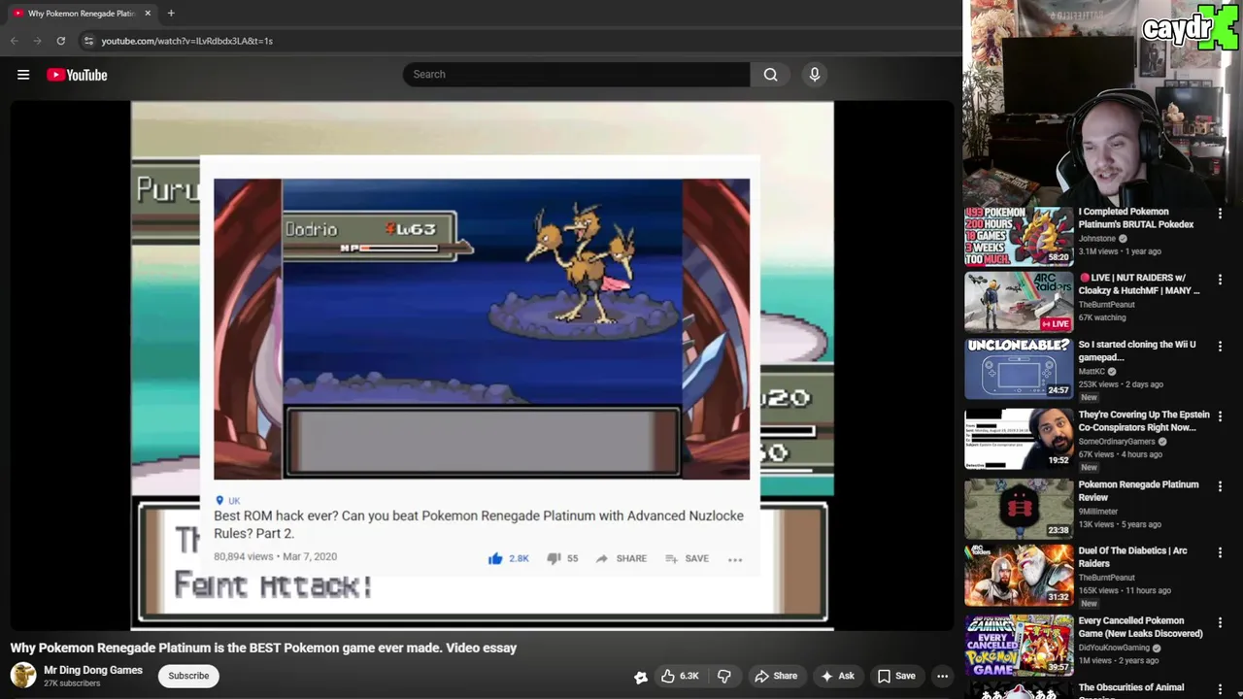Viewport: 1243px width, 699px height.
Task: Open 9Millimeter channel name
Action: (x=1098, y=511)
